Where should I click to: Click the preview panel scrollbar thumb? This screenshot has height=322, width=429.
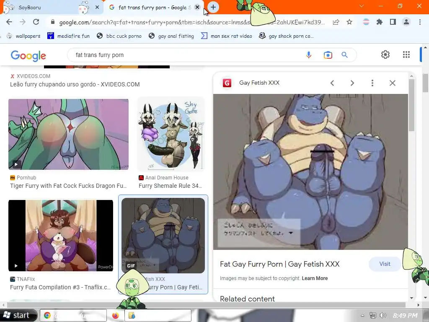click(x=412, y=105)
